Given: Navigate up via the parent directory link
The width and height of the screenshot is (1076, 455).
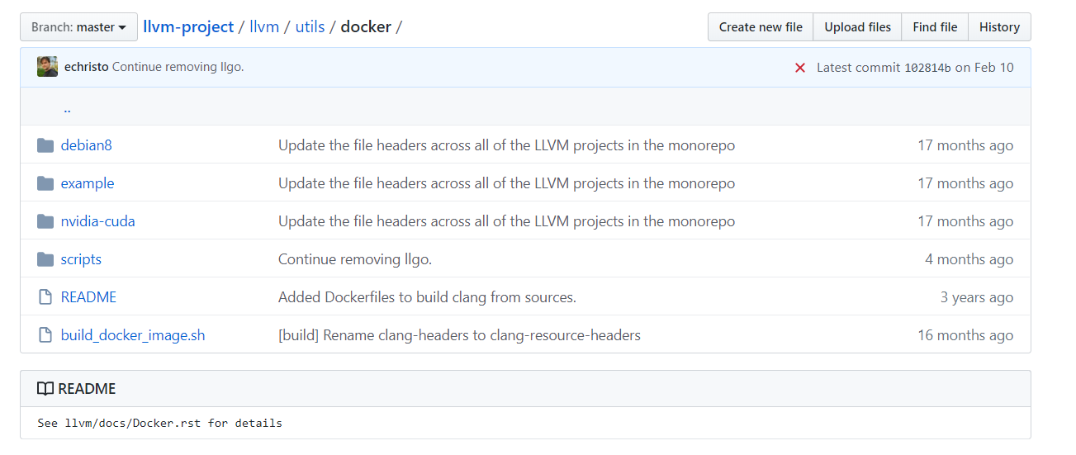Looking at the screenshot, I should (x=67, y=108).
